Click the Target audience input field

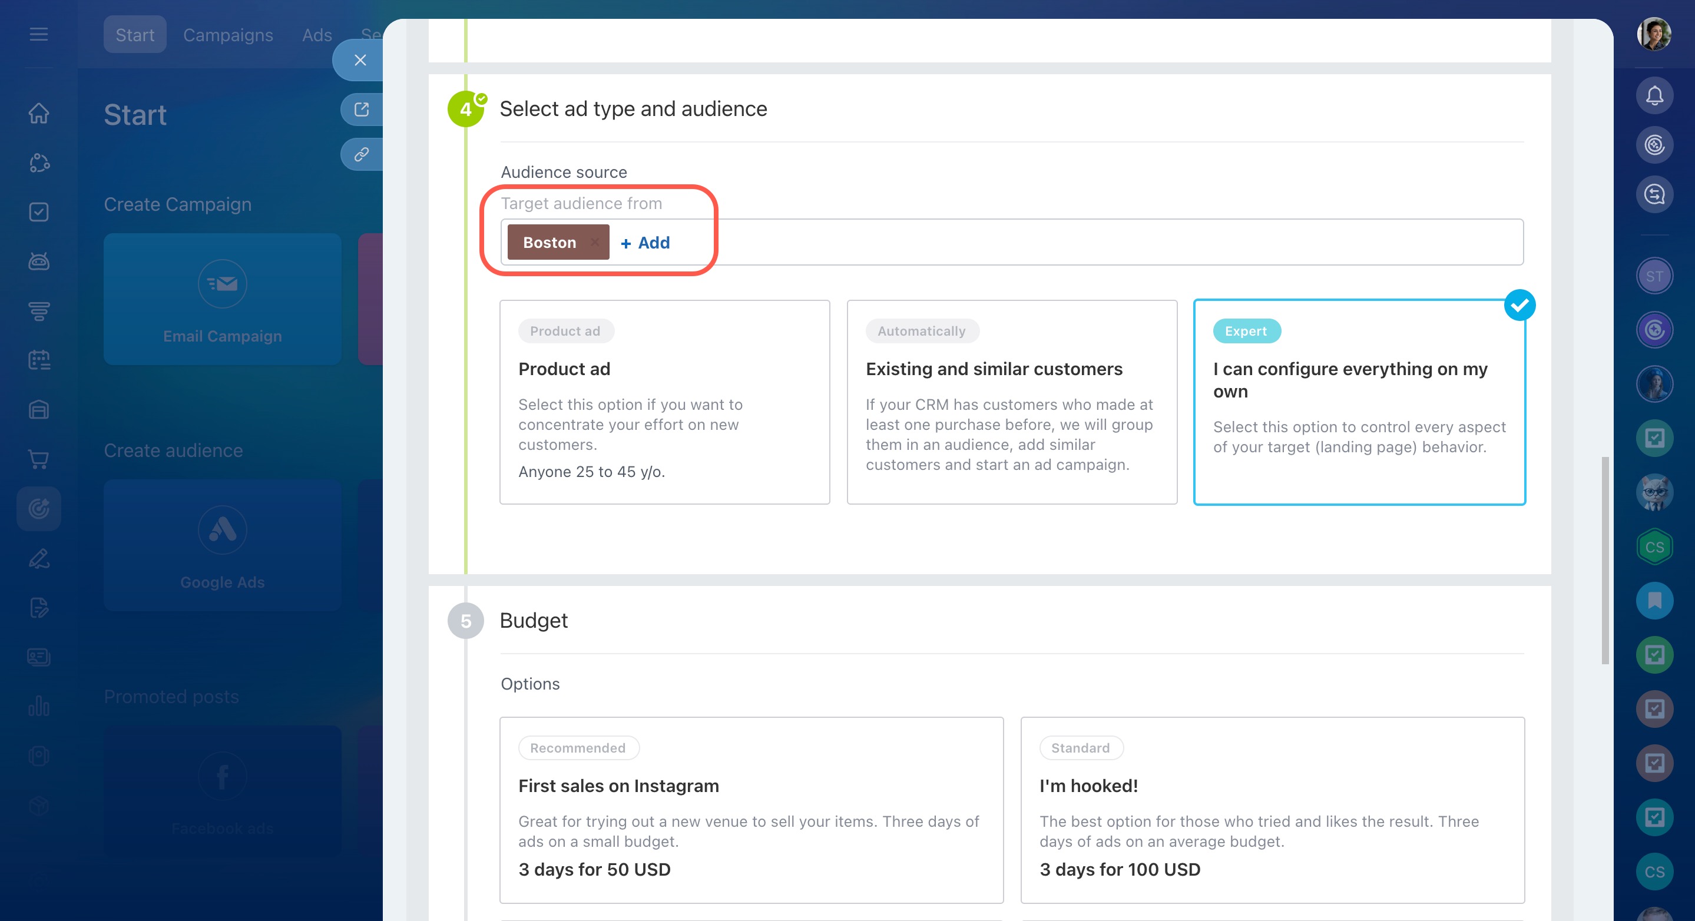(1053, 242)
